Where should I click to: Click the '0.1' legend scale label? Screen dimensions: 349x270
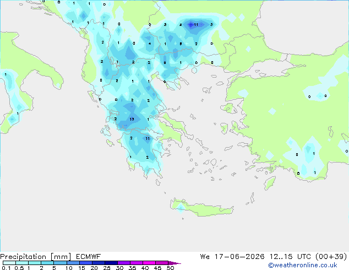6,268
